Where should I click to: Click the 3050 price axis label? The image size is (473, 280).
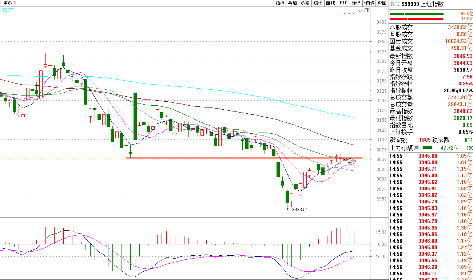click(382, 159)
